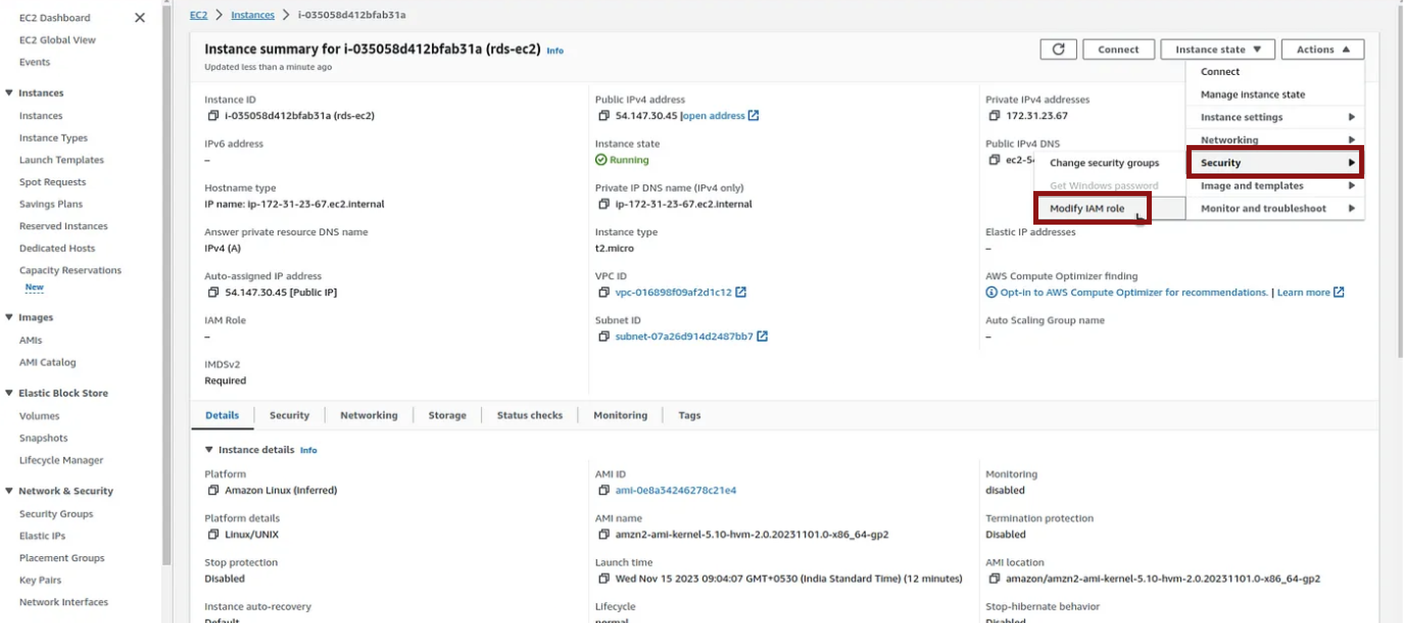Collapse the Actions dropdown menu
The height and width of the screenshot is (623, 1404).
coord(1322,50)
